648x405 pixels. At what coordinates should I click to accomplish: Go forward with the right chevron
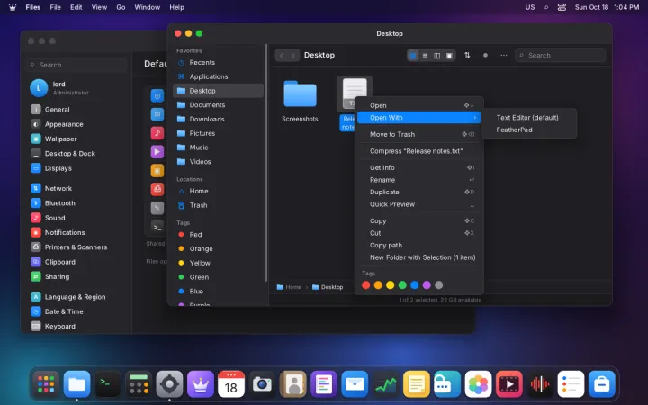pyautogui.click(x=293, y=56)
